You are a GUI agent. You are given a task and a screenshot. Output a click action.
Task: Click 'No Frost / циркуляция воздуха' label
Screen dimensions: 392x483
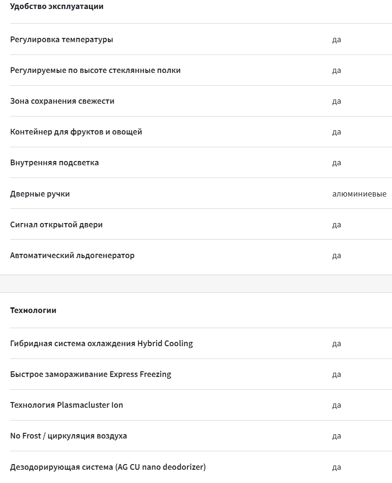click(69, 436)
